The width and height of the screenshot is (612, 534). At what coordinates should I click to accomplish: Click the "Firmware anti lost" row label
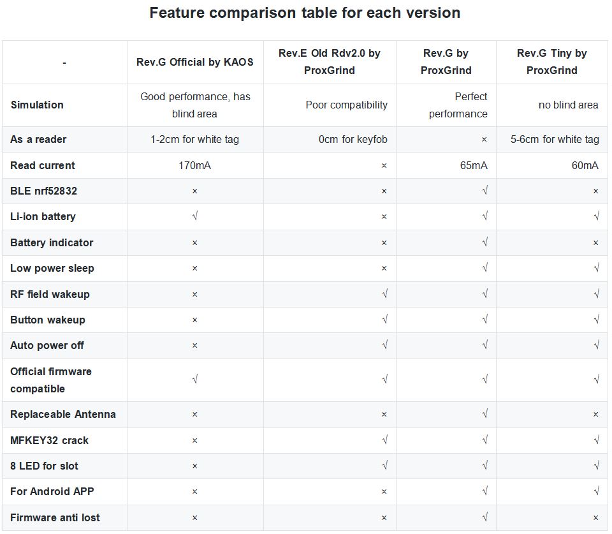click(55, 517)
